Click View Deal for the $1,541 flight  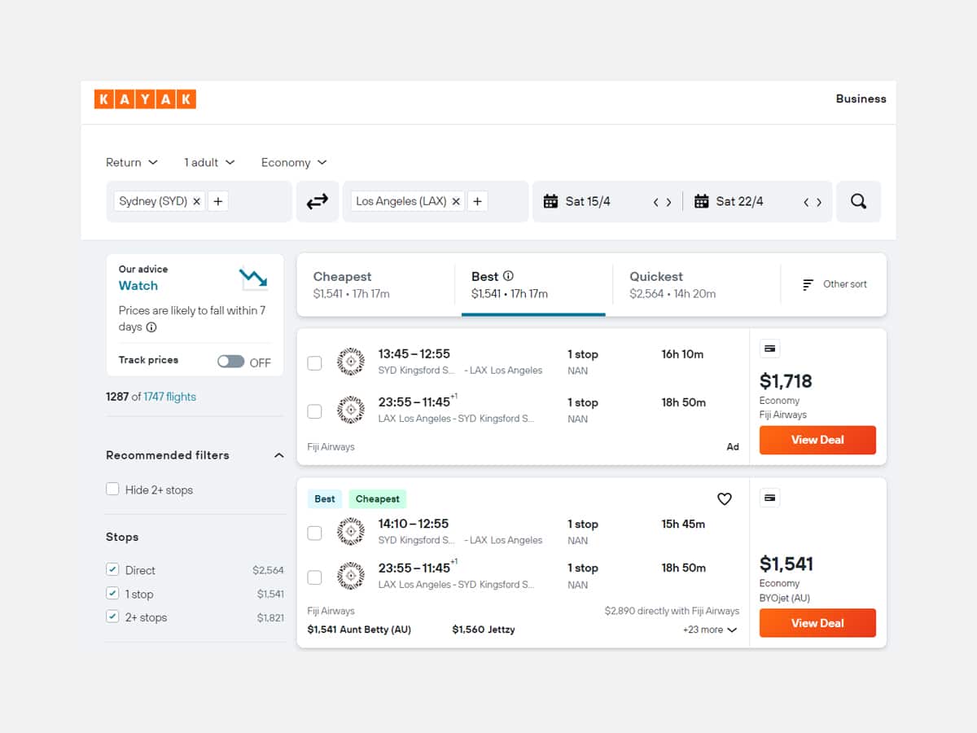[x=817, y=622]
